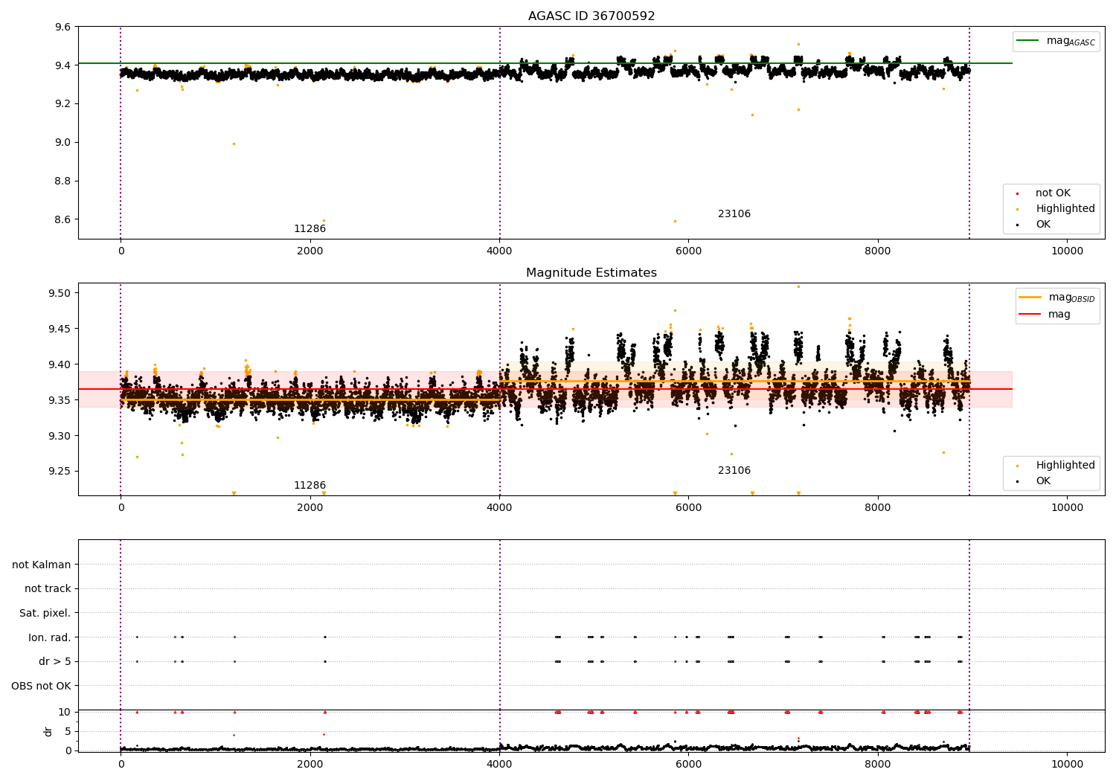Click '2000' x-axis tick under the bottom plot

[310, 763]
